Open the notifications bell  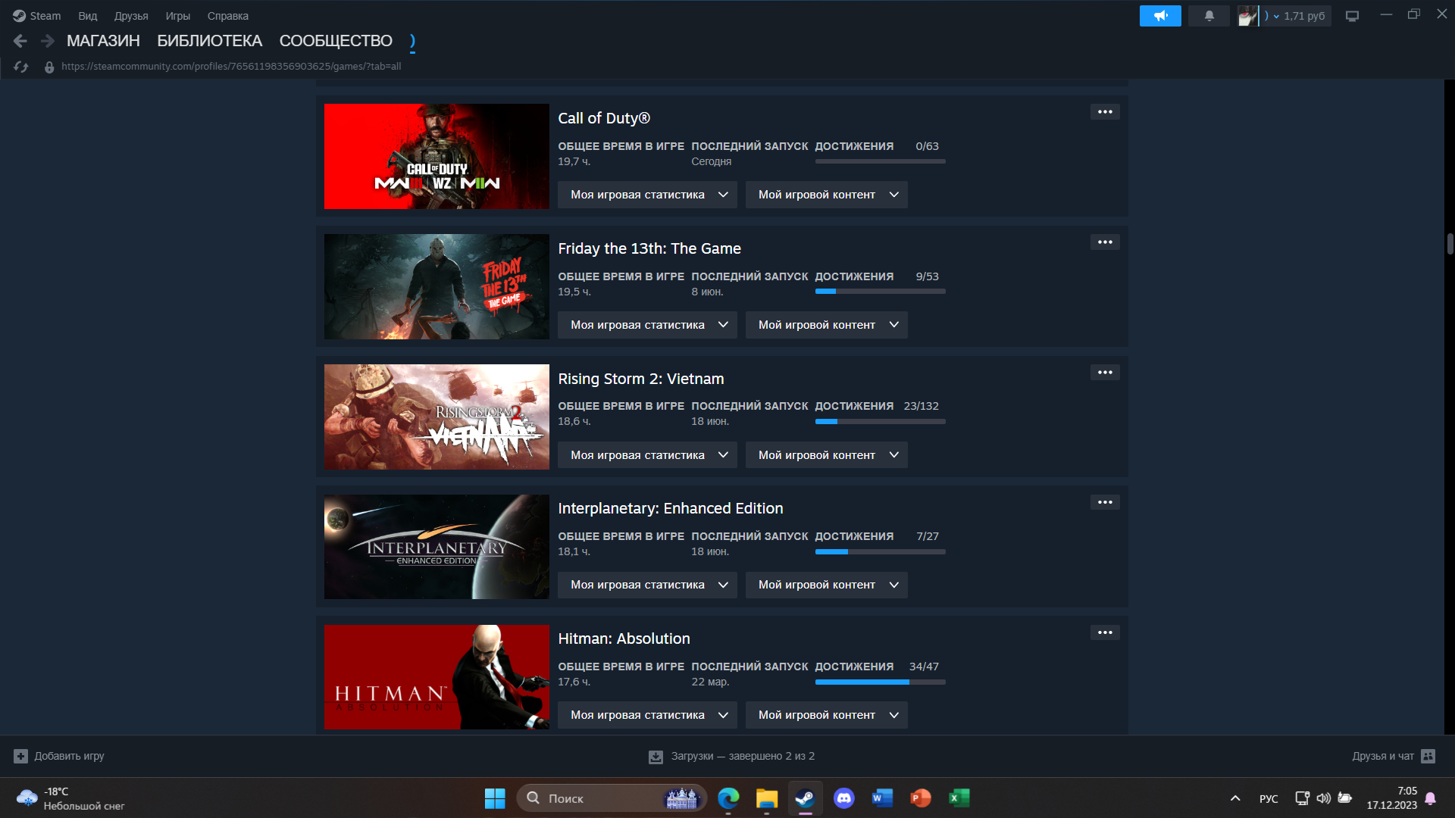pos(1209,16)
